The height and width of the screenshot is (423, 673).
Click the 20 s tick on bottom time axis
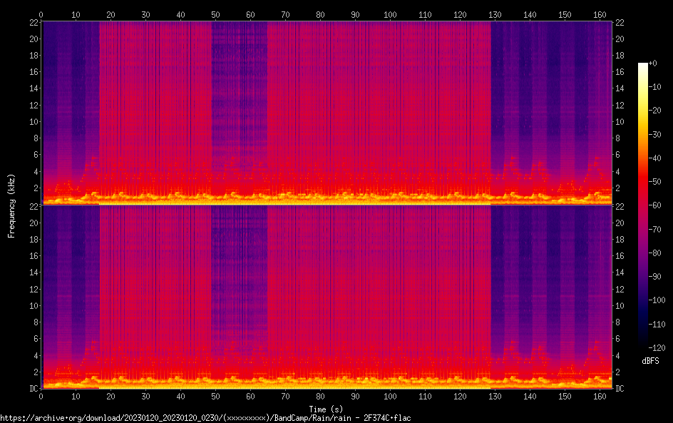(111, 396)
